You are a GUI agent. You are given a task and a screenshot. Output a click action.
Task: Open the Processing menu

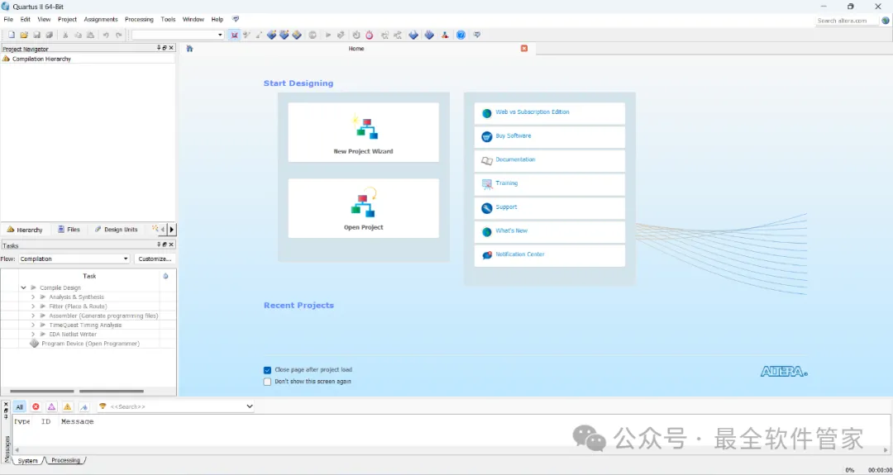tap(139, 19)
